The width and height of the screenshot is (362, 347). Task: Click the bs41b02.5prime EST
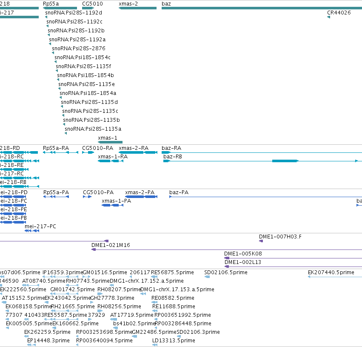(115, 328)
